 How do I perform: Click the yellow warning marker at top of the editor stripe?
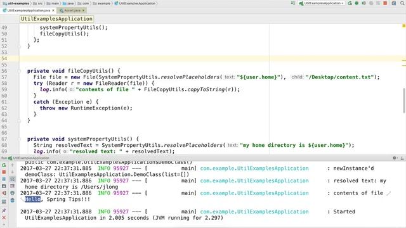(x=403, y=25)
